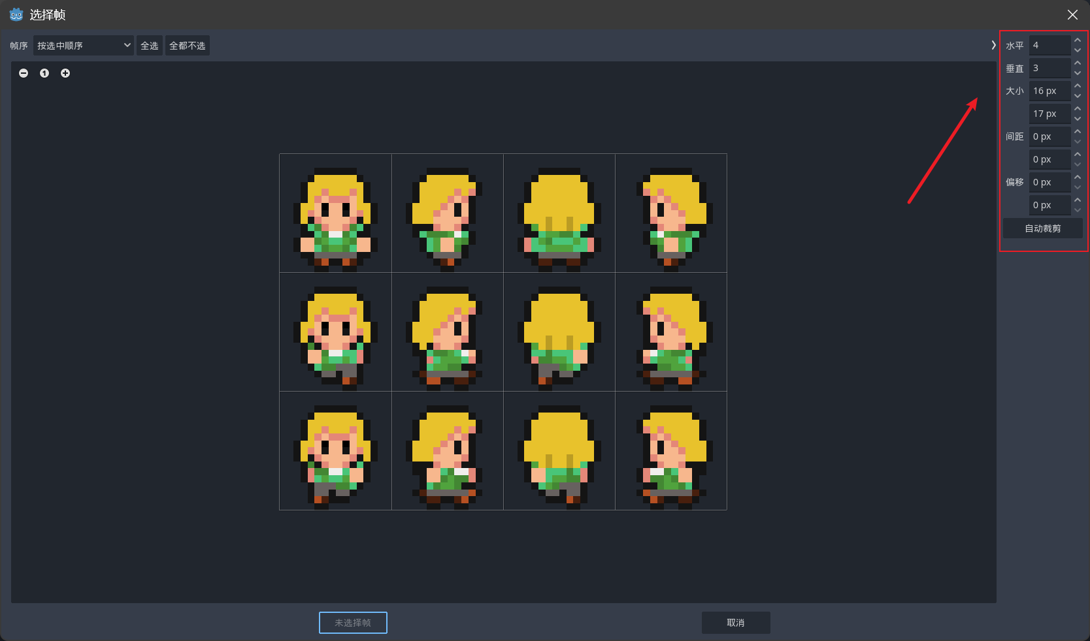
Task: Zoom in the sprite sheet preview
Action: [x=65, y=73]
